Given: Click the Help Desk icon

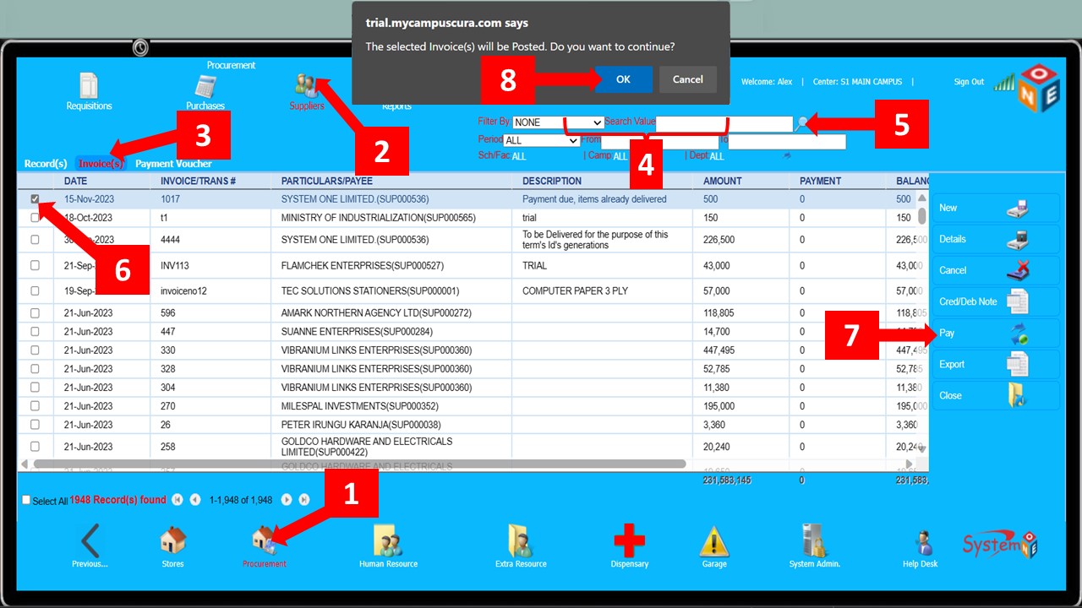Looking at the screenshot, I should coord(923,543).
